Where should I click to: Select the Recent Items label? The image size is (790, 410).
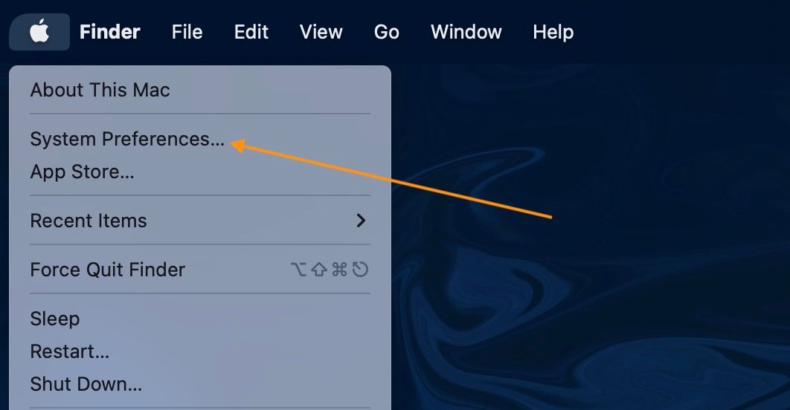click(x=89, y=221)
